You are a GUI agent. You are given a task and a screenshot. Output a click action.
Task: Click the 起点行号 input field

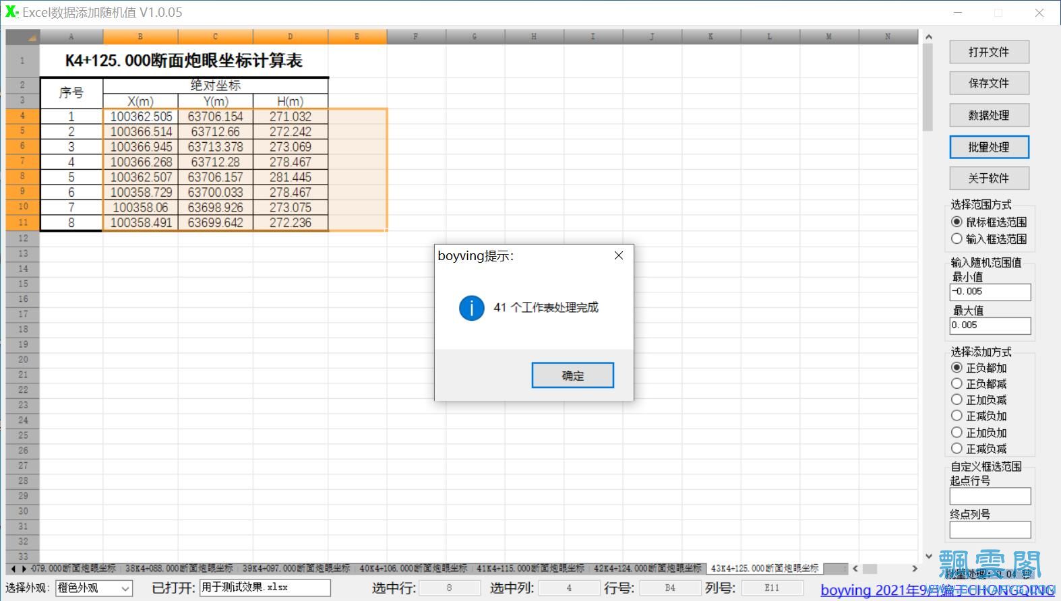(x=990, y=496)
